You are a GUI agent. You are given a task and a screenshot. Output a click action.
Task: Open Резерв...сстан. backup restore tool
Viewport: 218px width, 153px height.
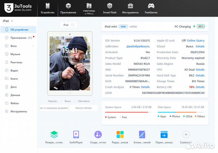[x=54, y=137]
